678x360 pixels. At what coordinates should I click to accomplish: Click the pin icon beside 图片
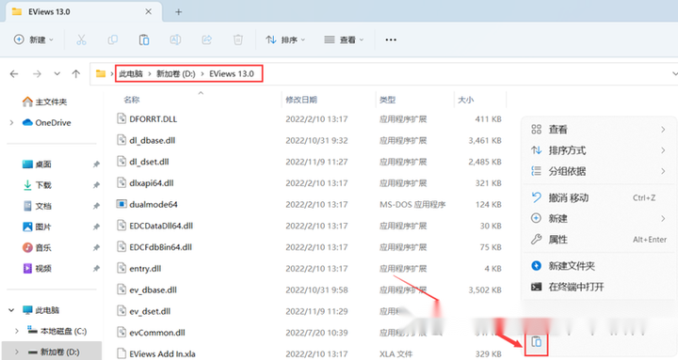[x=96, y=227]
